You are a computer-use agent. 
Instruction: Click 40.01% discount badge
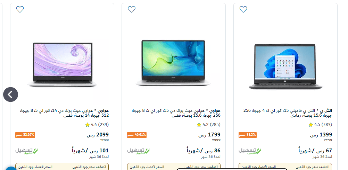[137, 135]
